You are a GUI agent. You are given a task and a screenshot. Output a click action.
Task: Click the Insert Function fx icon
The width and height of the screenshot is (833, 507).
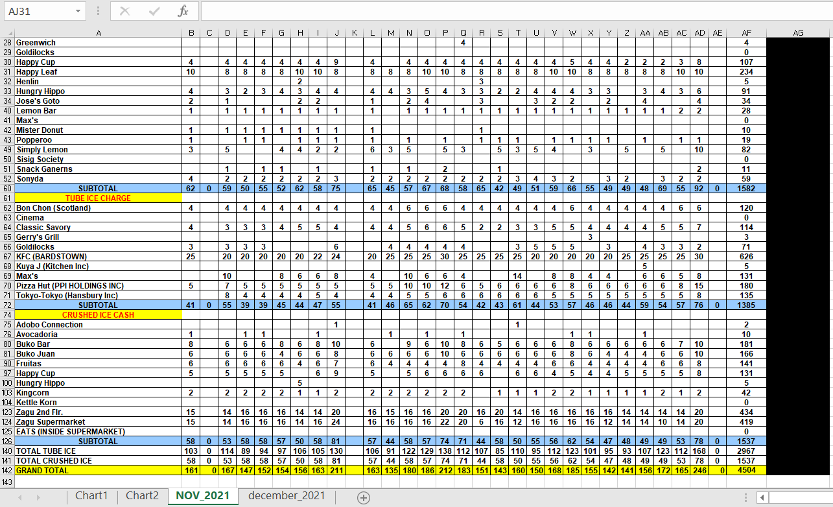(x=183, y=11)
